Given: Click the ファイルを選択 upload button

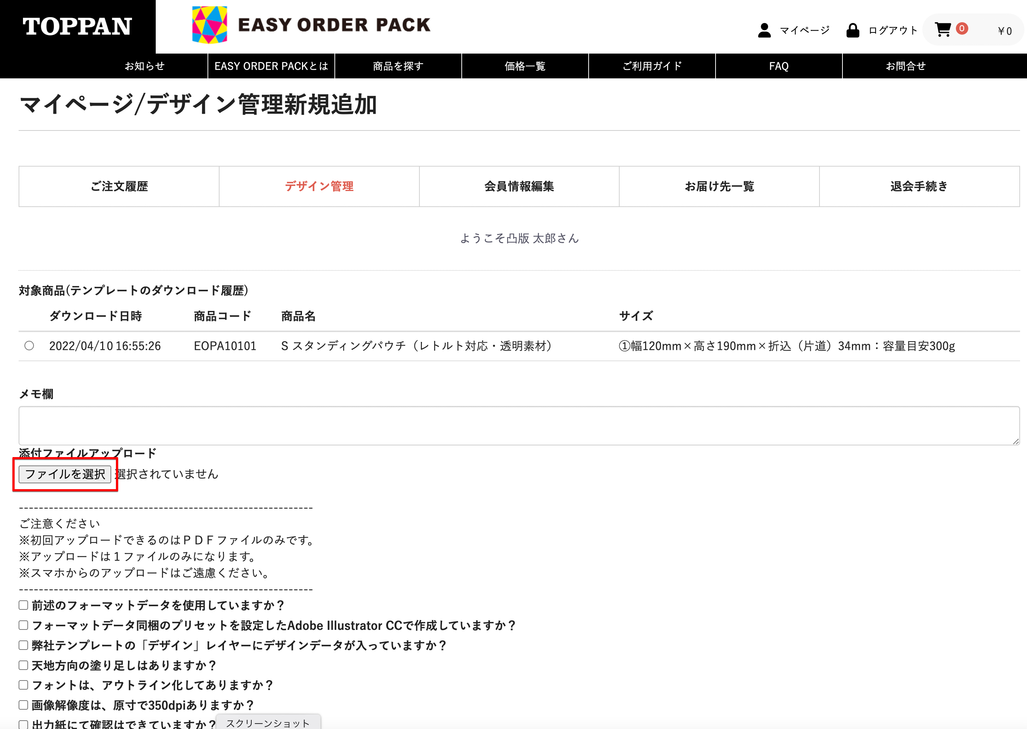Looking at the screenshot, I should [x=65, y=474].
